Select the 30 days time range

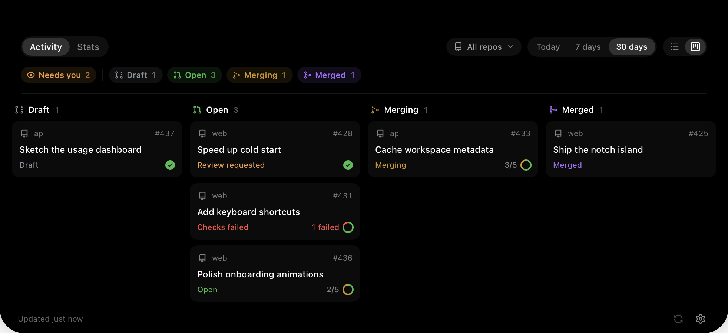[632, 47]
